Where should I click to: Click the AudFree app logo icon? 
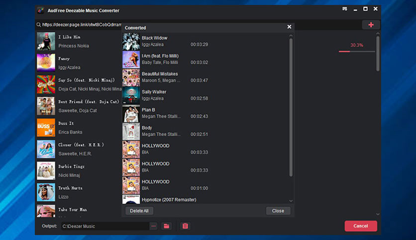pos(41,10)
